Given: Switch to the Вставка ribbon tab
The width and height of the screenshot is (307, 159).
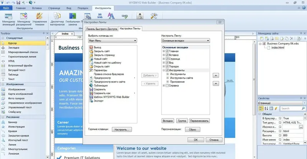Looking at the screenshot, I should [37, 8].
